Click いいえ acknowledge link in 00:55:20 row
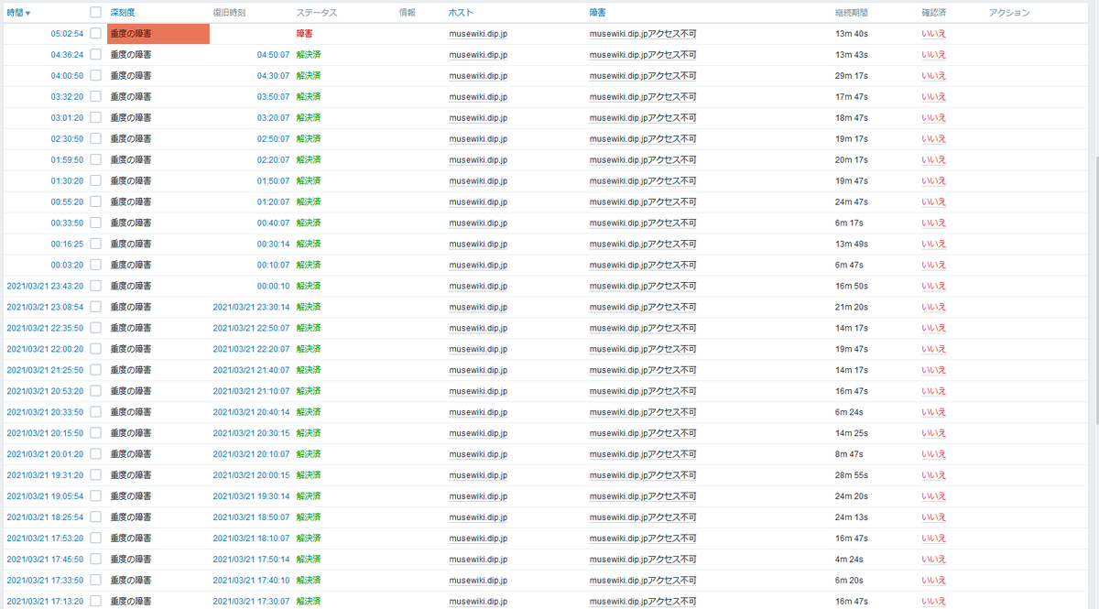1099x609 pixels. coord(933,202)
